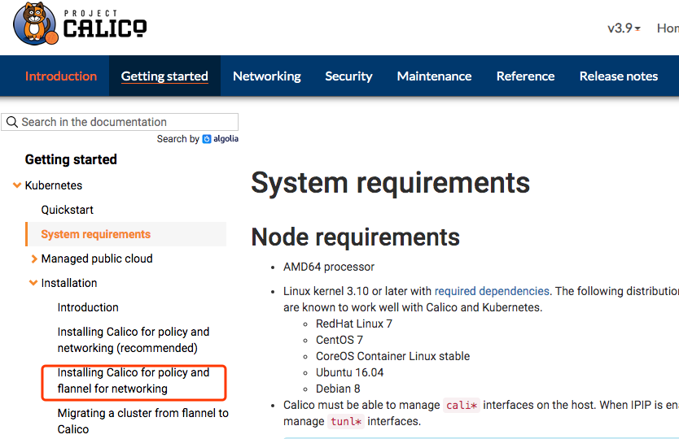Viewport: 679px width, 439px height.
Task: Click CoreOS Container Linux stable item
Action: [x=392, y=356]
